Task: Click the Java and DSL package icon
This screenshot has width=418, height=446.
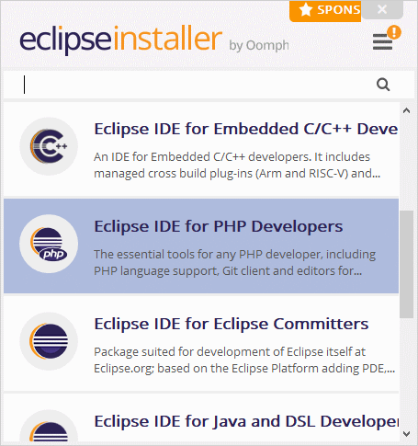Action: coord(49,428)
